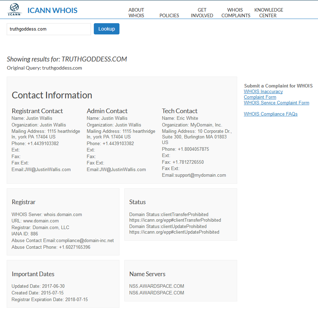Select the Tech 'Phone: +1.8004057875' line
318x312 pixels.
[x=186, y=149]
